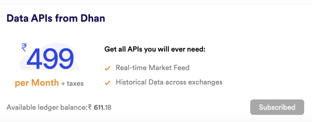Viewport: 312px width, 122px height.
Task: Select the Real-time Market Feed feature text
Action: [x=153, y=68]
